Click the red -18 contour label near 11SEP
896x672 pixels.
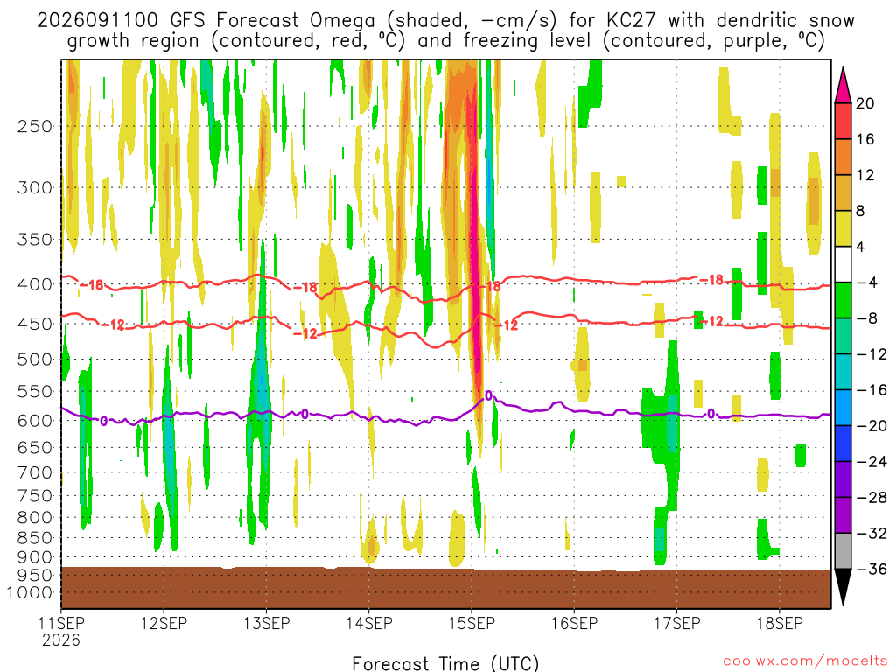pyautogui.click(x=91, y=284)
